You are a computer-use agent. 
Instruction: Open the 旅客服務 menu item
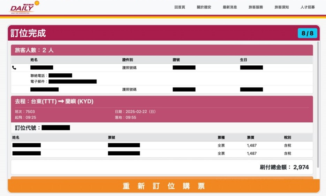[x=256, y=7]
